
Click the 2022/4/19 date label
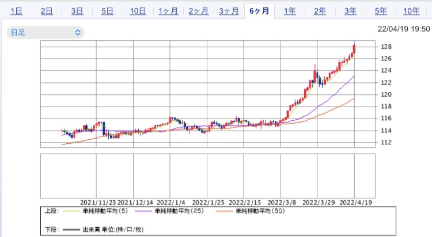(x=356, y=202)
